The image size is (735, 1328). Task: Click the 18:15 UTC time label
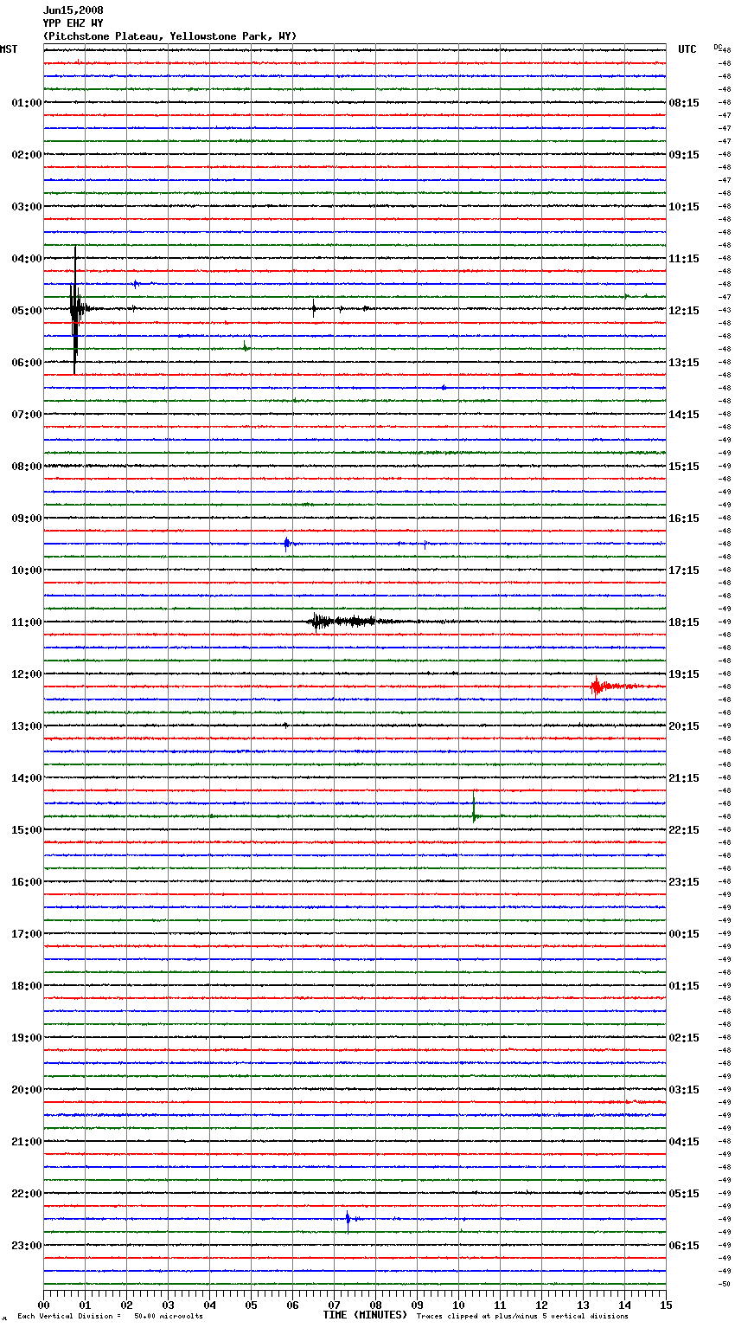pyautogui.click(x=684, y=622)
